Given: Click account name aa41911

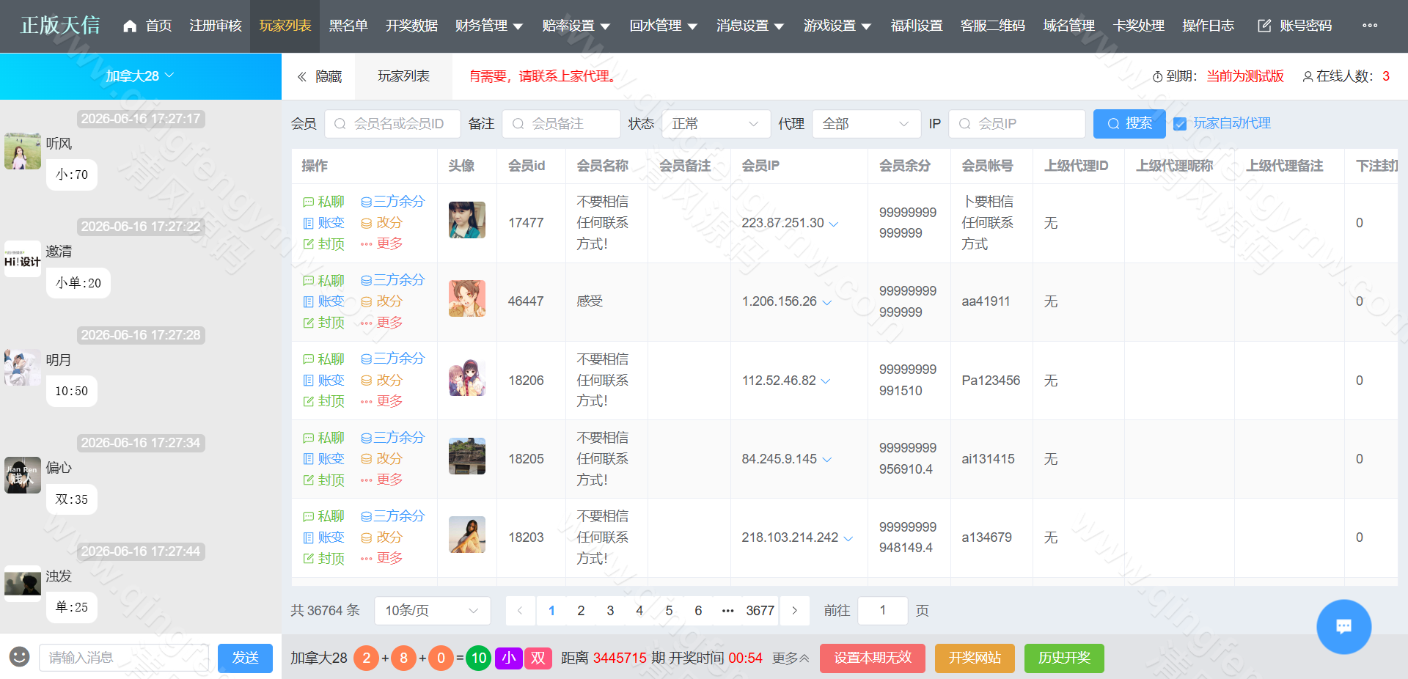Looking at the screenshot, I should (986, 301).
